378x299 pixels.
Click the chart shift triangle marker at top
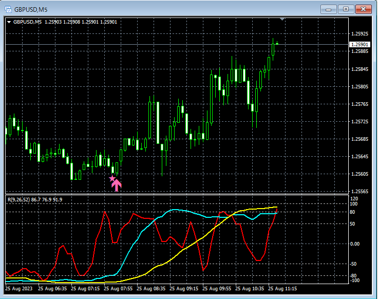point(282,19)
